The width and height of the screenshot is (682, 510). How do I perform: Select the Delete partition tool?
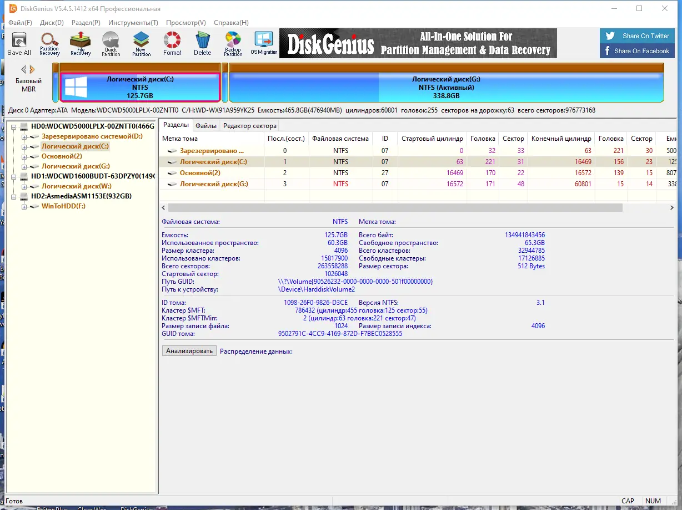(x=202, y=43)
